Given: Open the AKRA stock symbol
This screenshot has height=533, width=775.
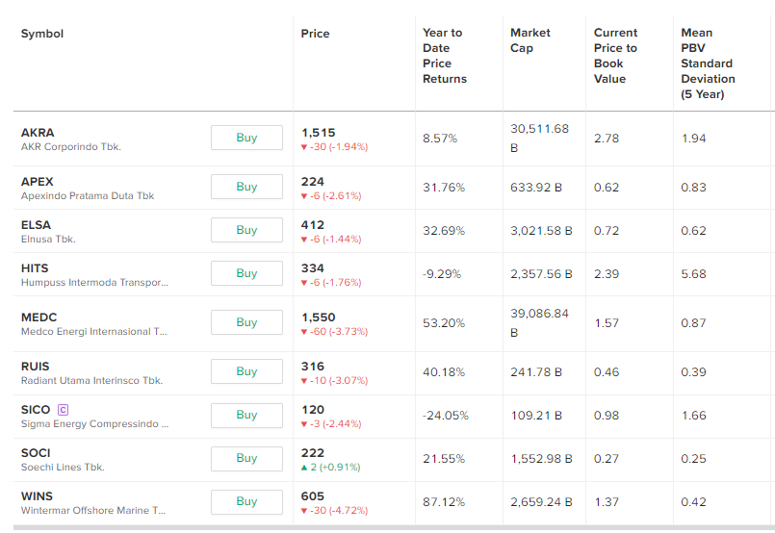Looking at the screenshot, I should click(38, 133).
